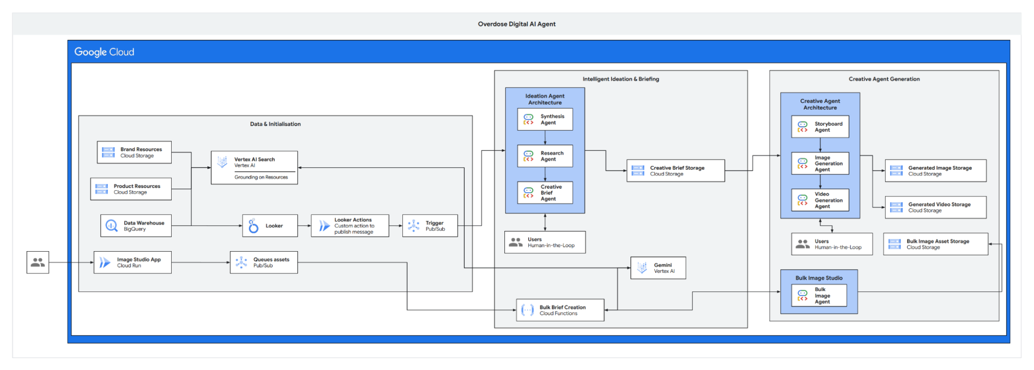Click the external users icon at far left
1034x370 pixels.
(38, 263)
